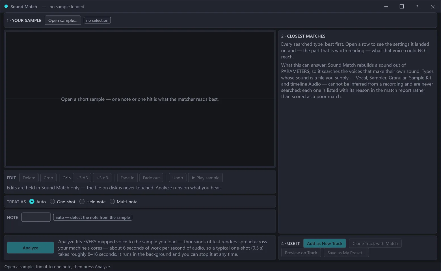
Task: Click the EDIT section label
Action: [x=11, y=178]
